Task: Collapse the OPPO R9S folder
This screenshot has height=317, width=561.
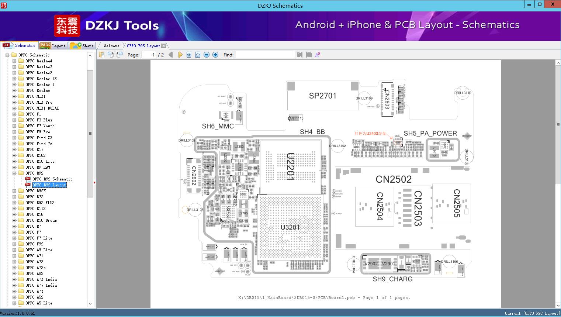Action: [14, 173]
